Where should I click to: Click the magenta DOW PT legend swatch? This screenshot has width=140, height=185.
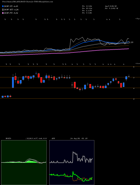[x=3, y=13]
